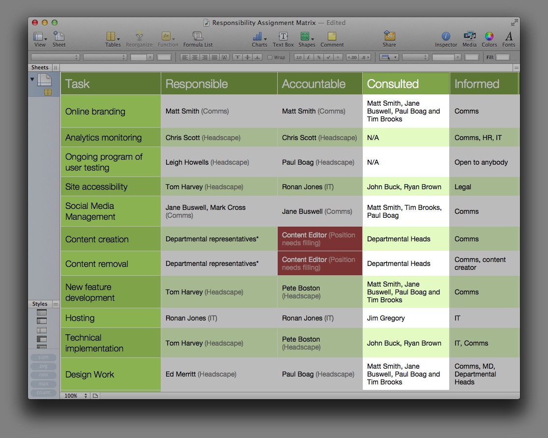Click the text color well

point(164,58)
